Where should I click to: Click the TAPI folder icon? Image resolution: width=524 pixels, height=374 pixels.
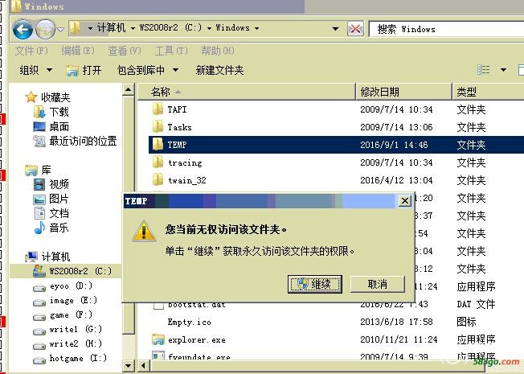(158, 109)
